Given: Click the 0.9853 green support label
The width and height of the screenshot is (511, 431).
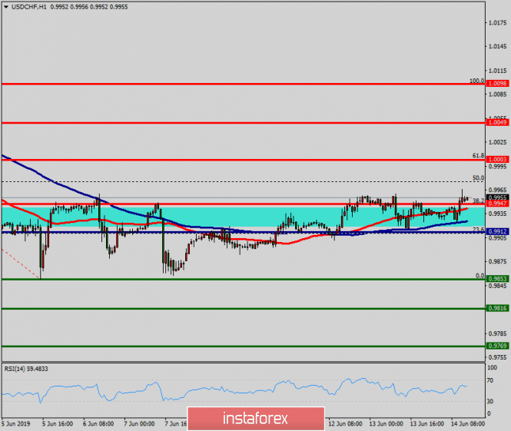Looking at the screenshot, I should [497, 280].
